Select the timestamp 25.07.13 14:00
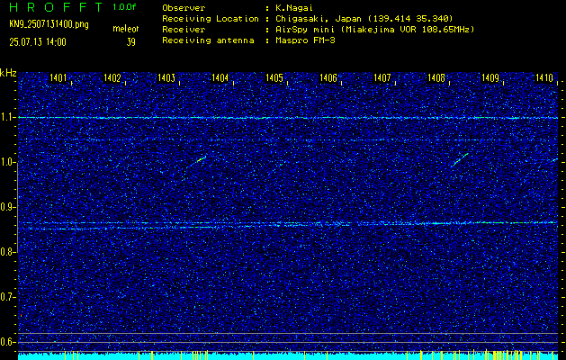 (x=38, y=42)
